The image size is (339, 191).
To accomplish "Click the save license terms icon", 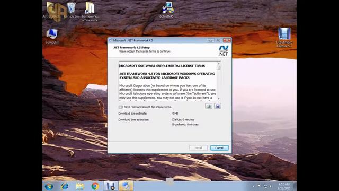I will [218, 106].
